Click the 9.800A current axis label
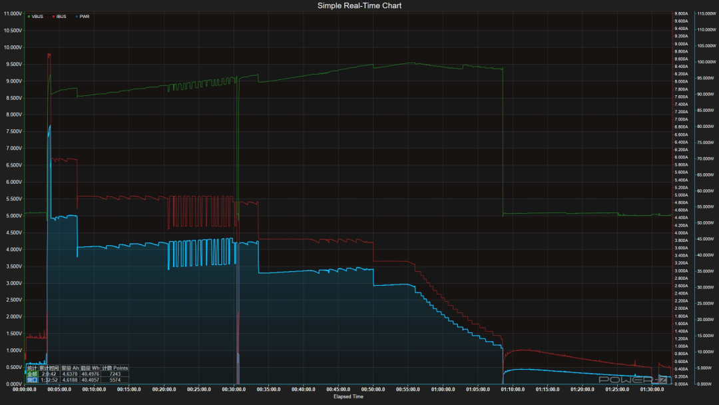 pyautogui.click(x=681, y=14)
